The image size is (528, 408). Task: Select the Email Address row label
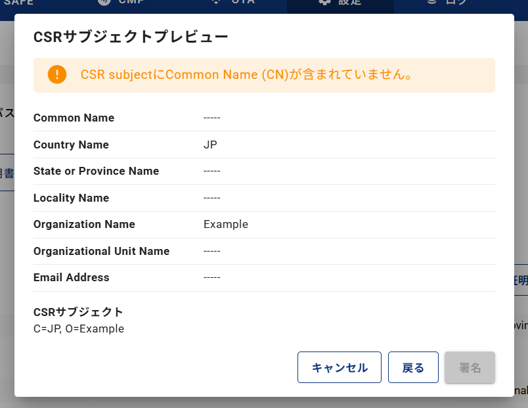(x=71, y=277)
